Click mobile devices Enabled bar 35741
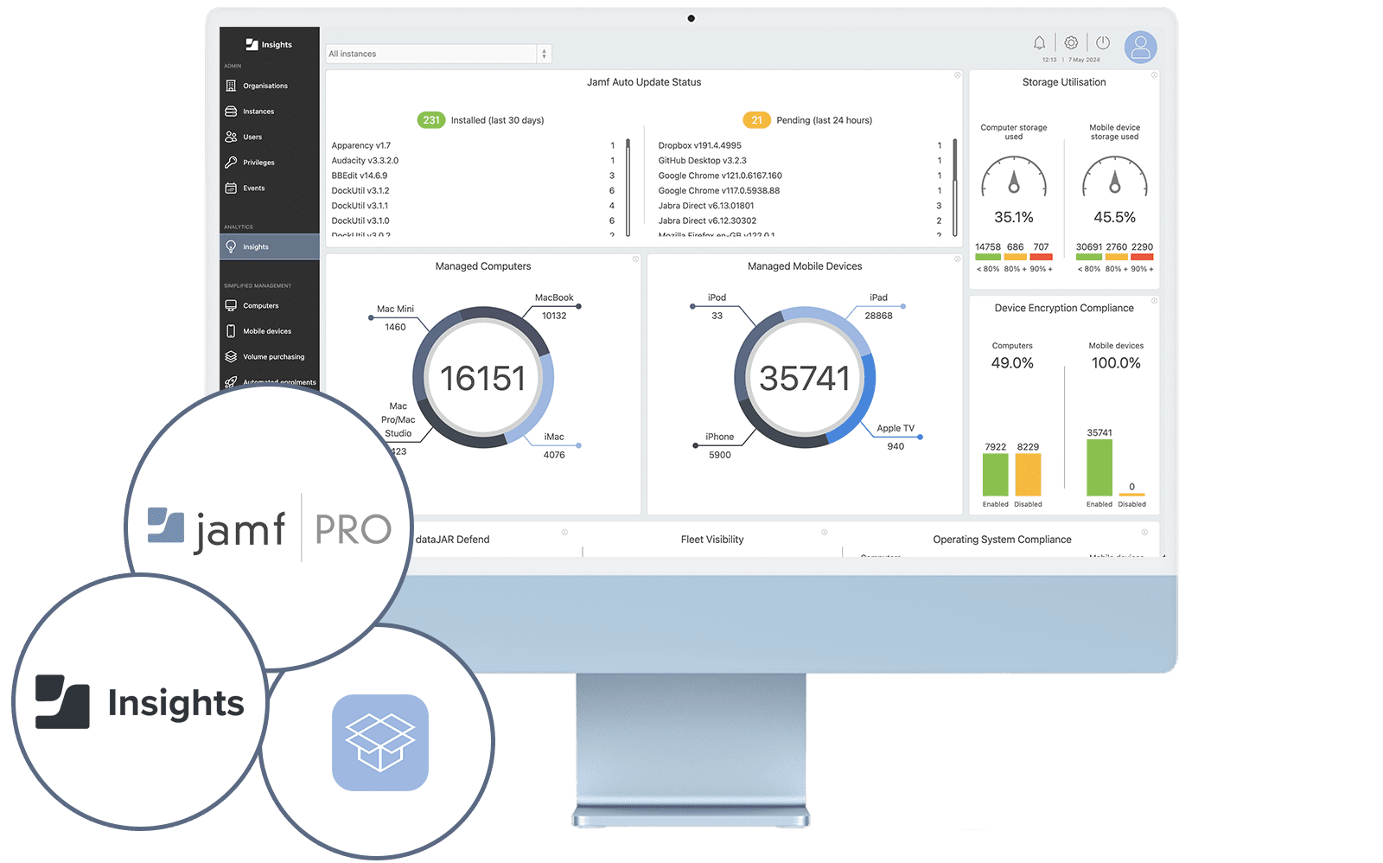 [x=1099, y=468]
